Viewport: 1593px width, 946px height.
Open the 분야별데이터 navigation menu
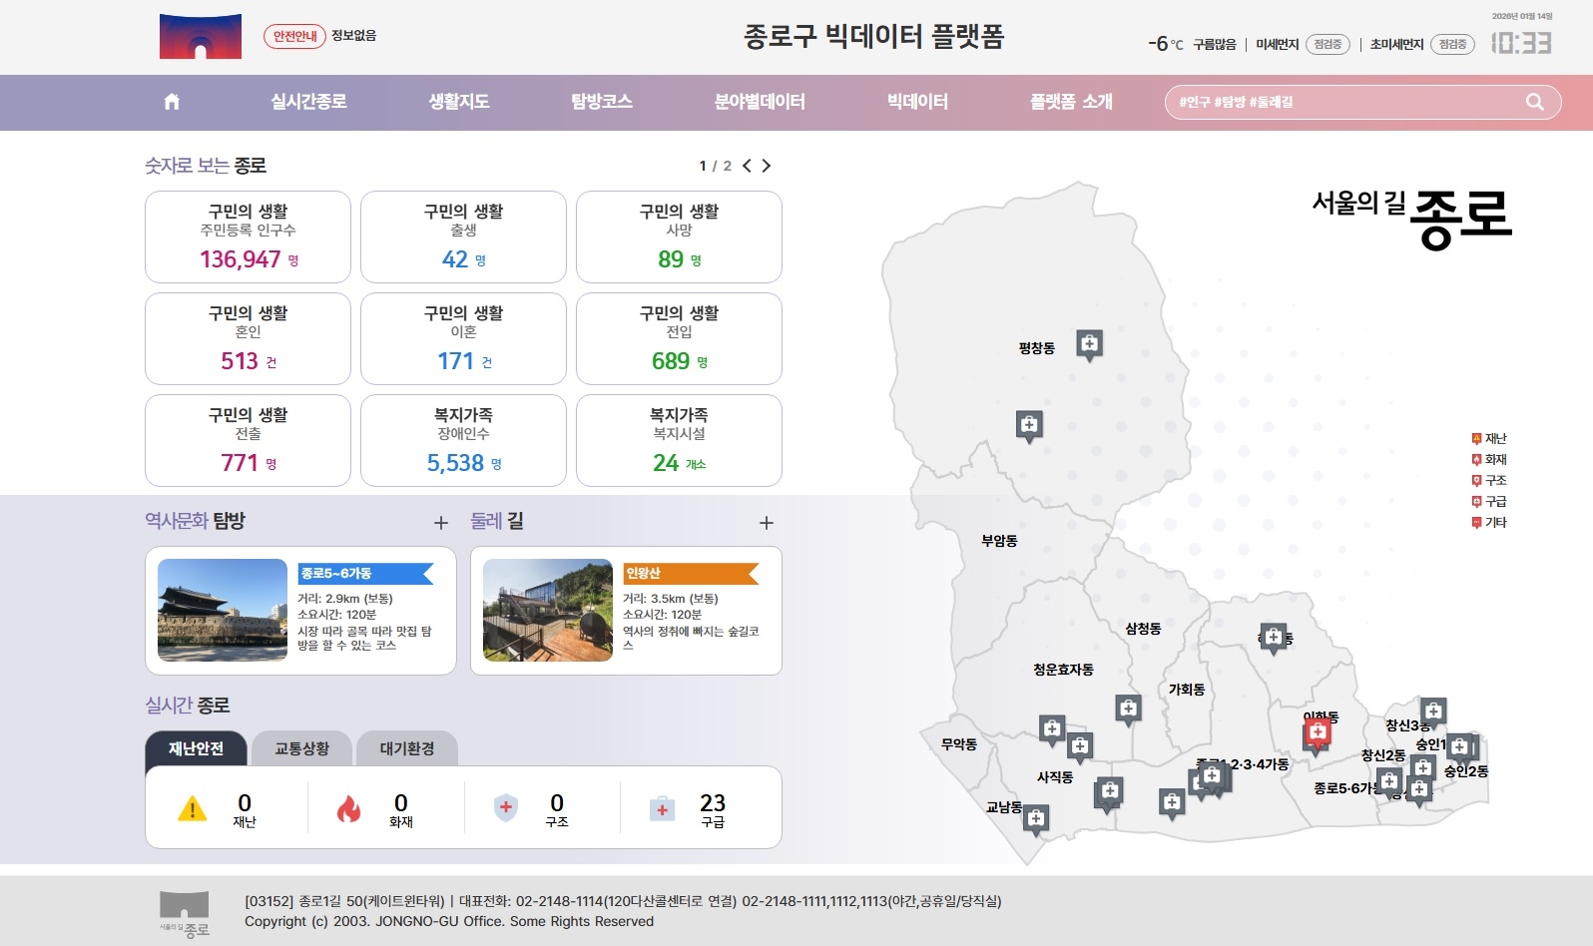(x=760, y=102)
